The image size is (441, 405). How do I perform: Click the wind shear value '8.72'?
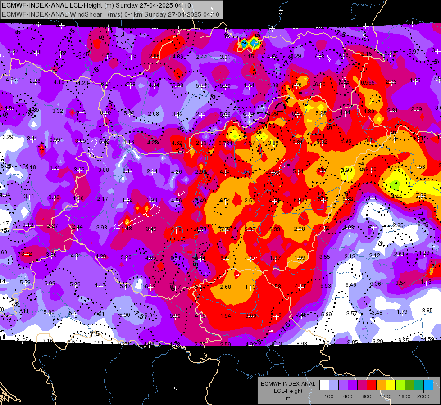22,339
